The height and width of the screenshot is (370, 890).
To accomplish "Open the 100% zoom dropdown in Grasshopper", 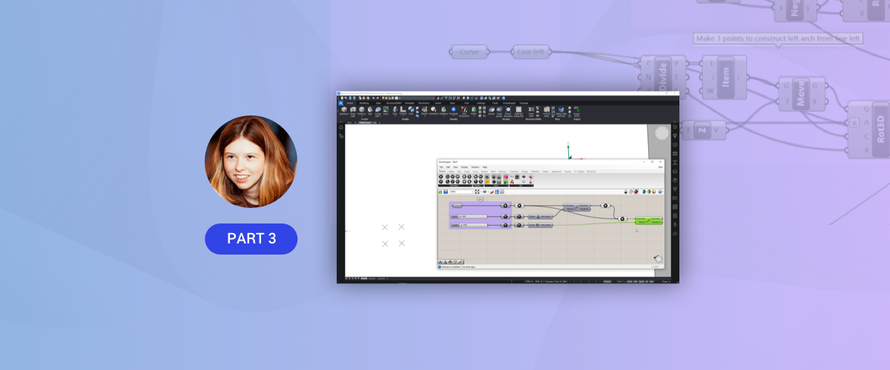I will point(462,192).
